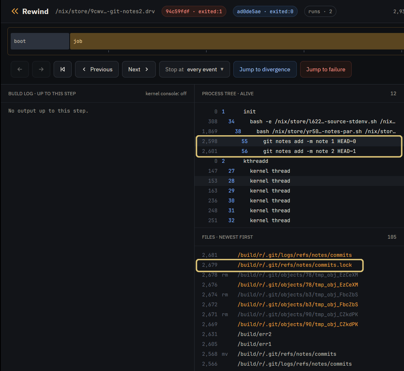
Task: Click the PROCESS TREE · ALIVE header
Action: 228,94
